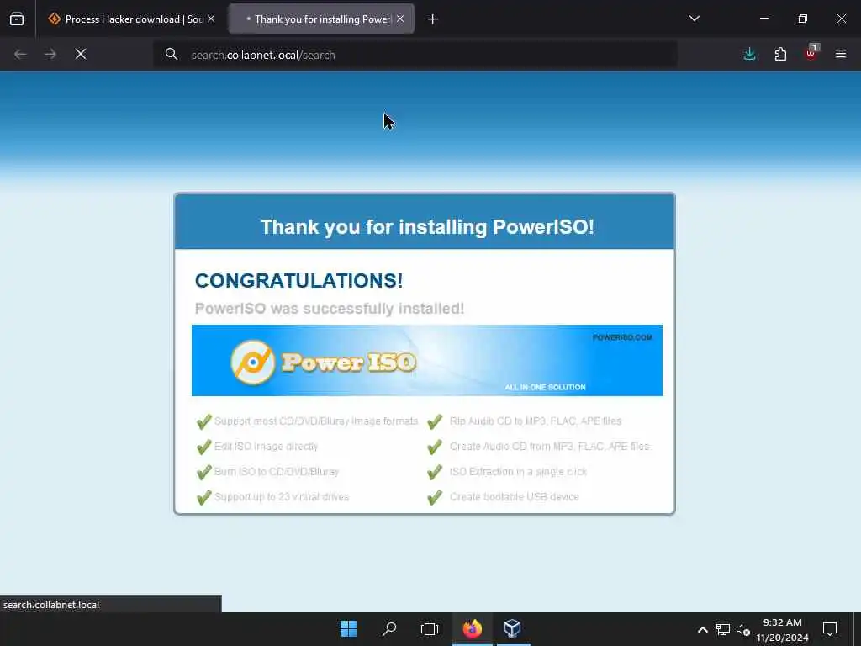This screenshot has width=861, height=646.
Task: Click the Firefox taskbar icon
Action: pos(472,628)
